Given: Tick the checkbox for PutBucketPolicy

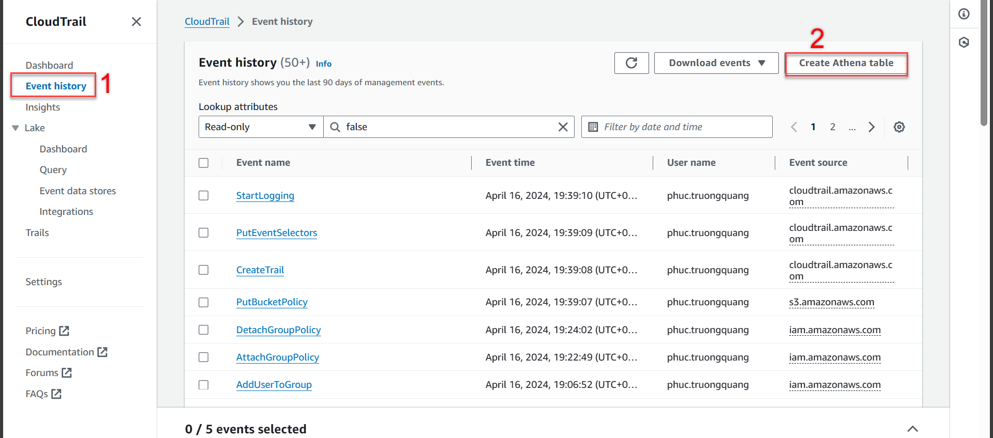Looking at the screenshot, I should (204, 302).
